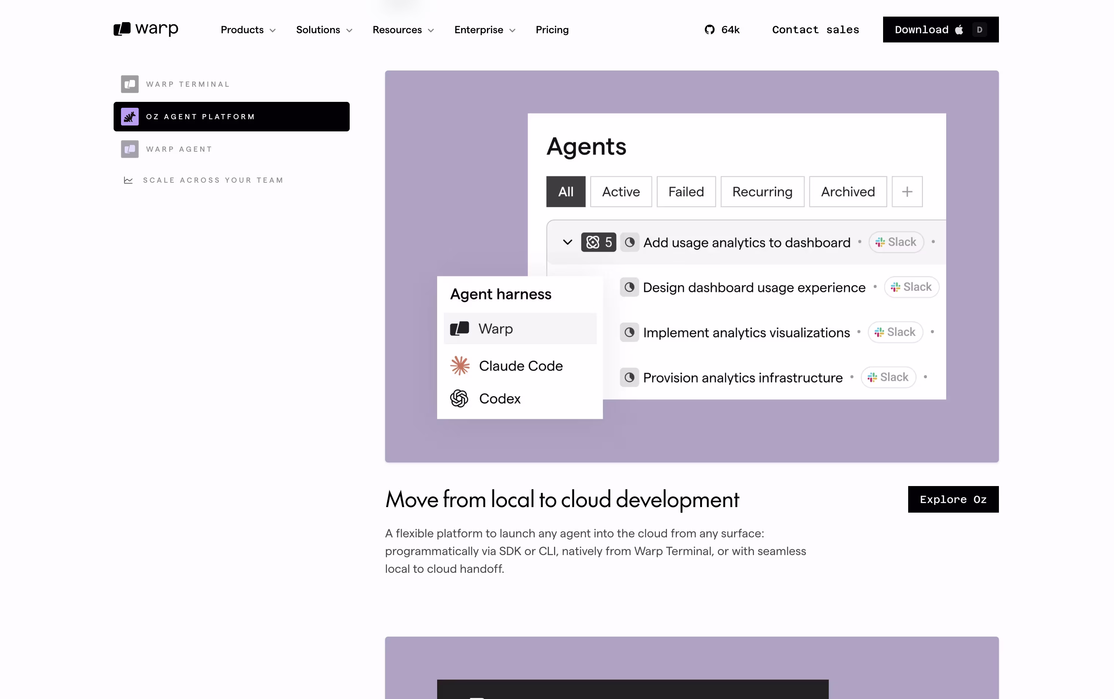This screenshot has width=1114, height=699.
Task: Expand the Enterprise dropdown menu
Action: point(485,30)
